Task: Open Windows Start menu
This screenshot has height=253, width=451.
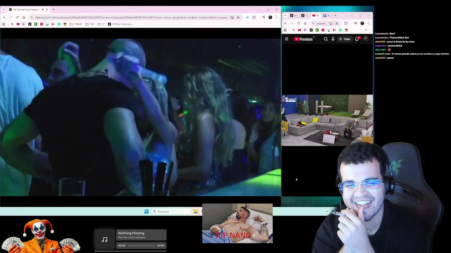Action: tap(146, 212)
